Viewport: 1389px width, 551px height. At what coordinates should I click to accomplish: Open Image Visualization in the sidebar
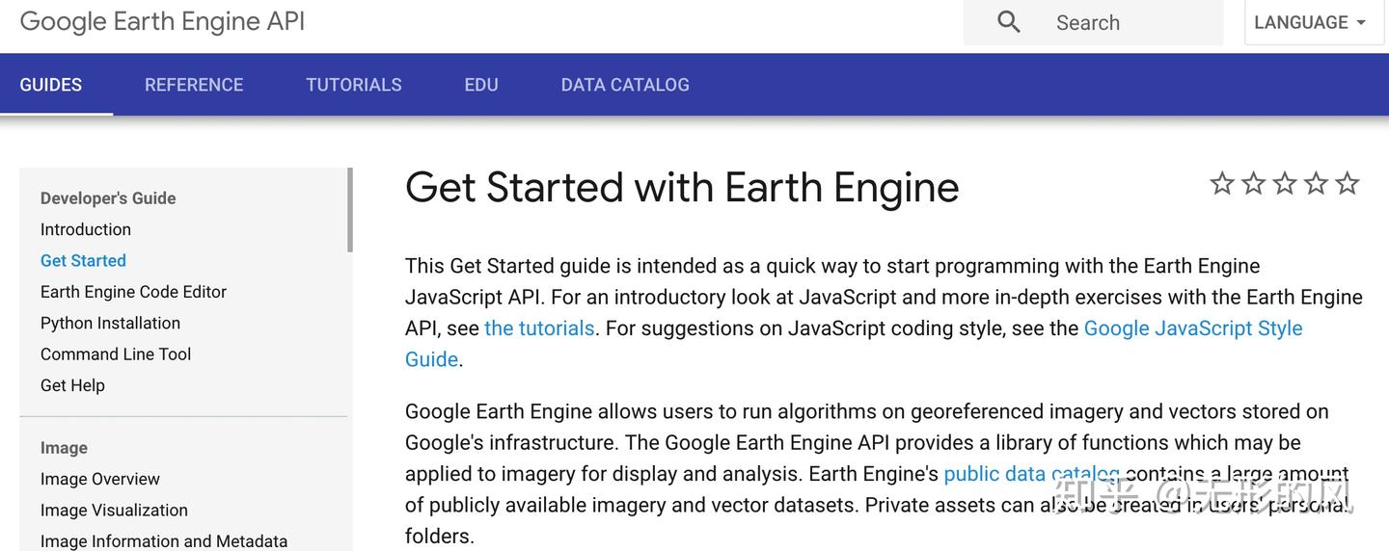[114, 511]
